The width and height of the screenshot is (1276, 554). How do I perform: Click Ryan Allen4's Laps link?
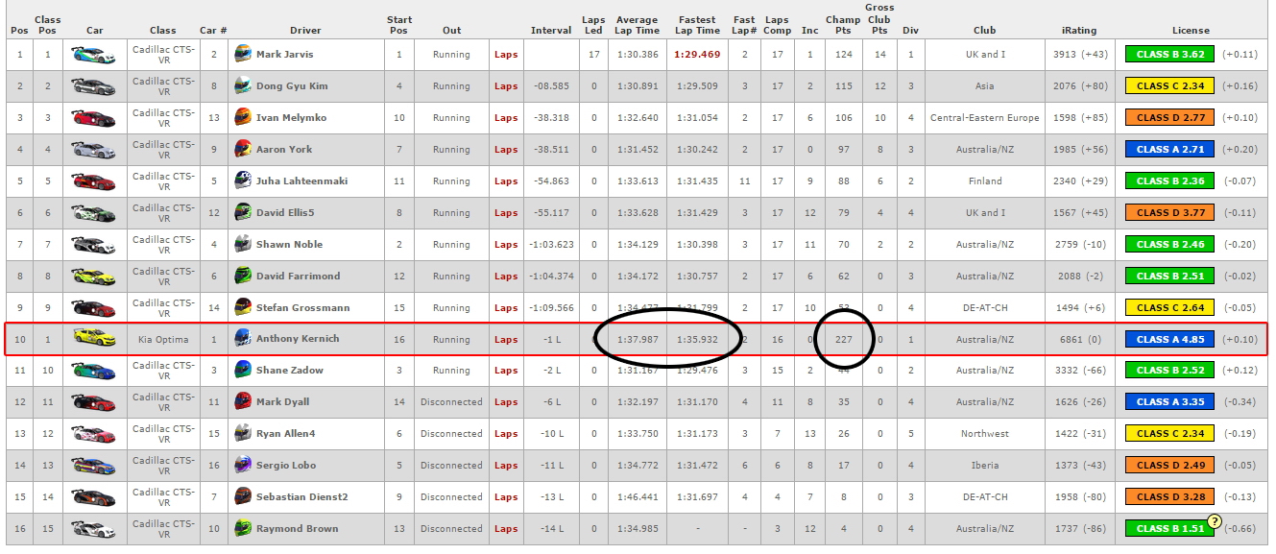click(506, 434)
